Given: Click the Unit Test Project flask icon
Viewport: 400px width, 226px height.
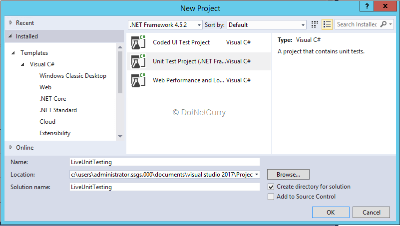Looking at the screenshot, I should [x=138, y=61].
